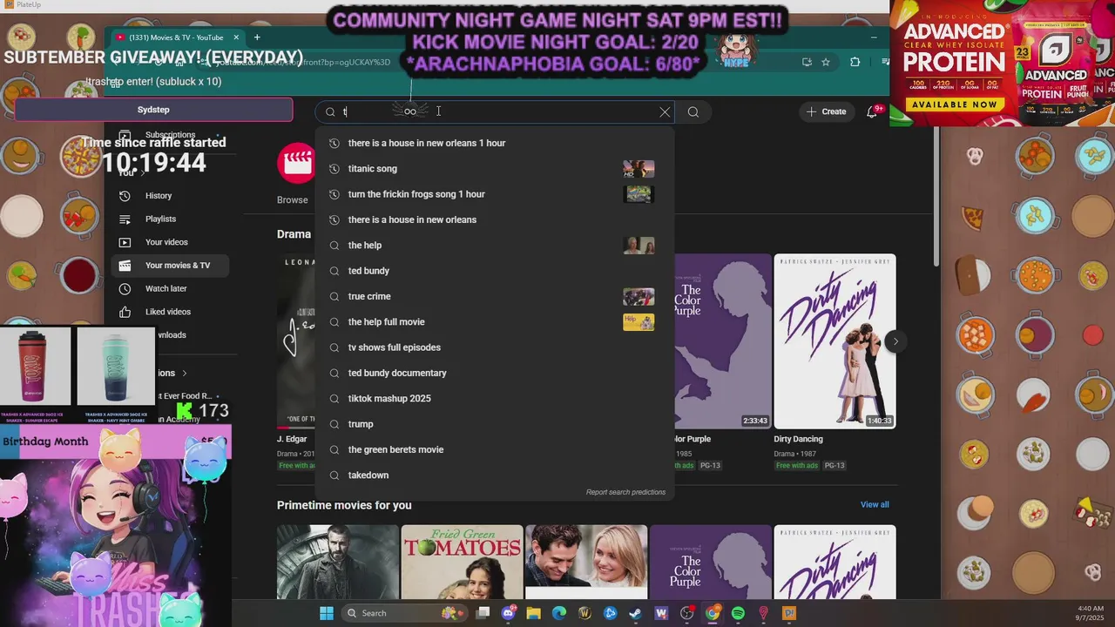Open The Color Purple poster in Drama row

pyautogui.click(x=722, y=341)
